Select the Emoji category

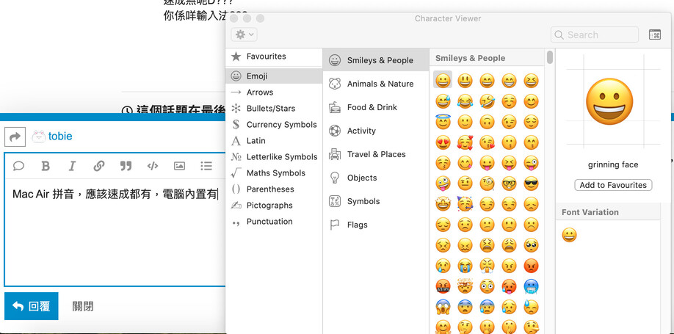[274, 76]
